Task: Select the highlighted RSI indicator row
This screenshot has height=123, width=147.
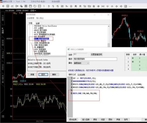Action: 41,39
